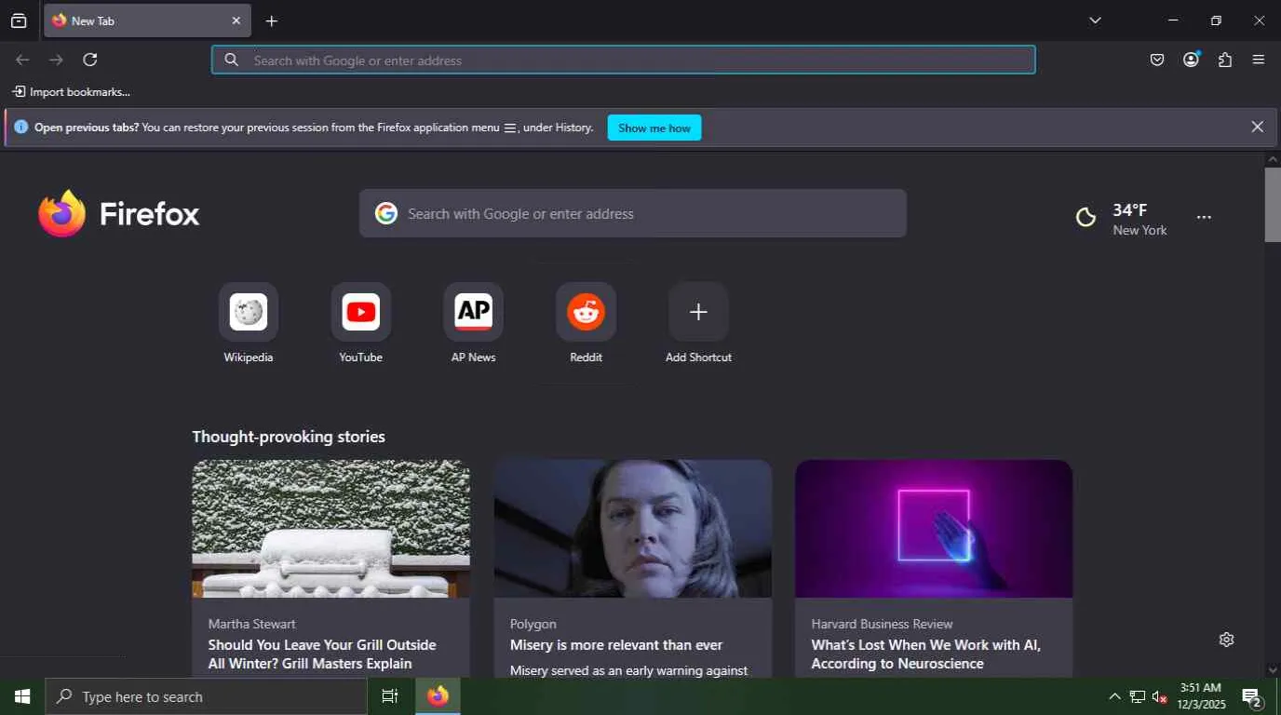Click the 'Thought-provoking stories' heading
Screen dimensions: 1281x715
click(289, 437)
